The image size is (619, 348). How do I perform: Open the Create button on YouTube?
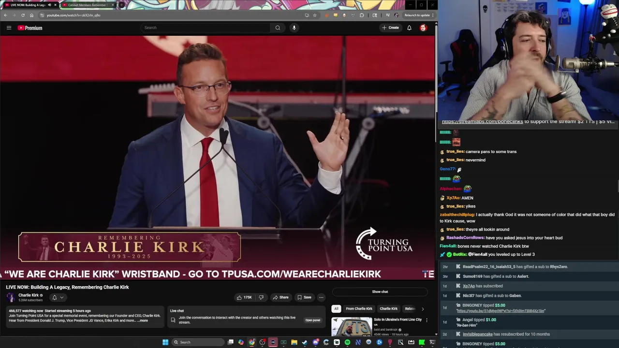(390, 28)
